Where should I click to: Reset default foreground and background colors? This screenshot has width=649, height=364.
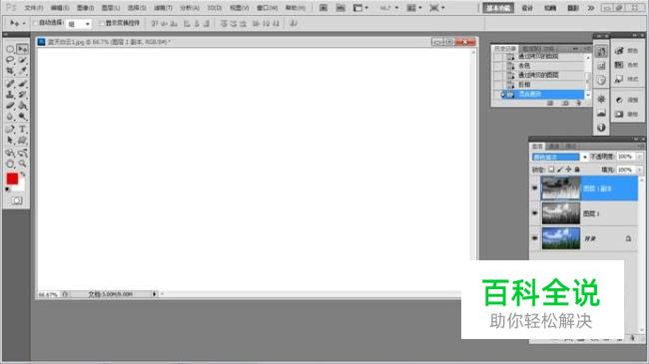click(x=7, y=189)
